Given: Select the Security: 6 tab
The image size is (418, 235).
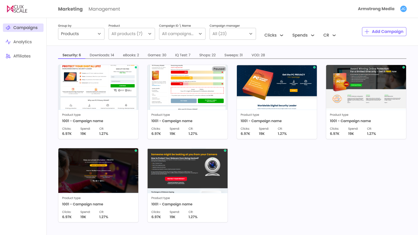Looking at the screenshot, I should click(72, 55).
